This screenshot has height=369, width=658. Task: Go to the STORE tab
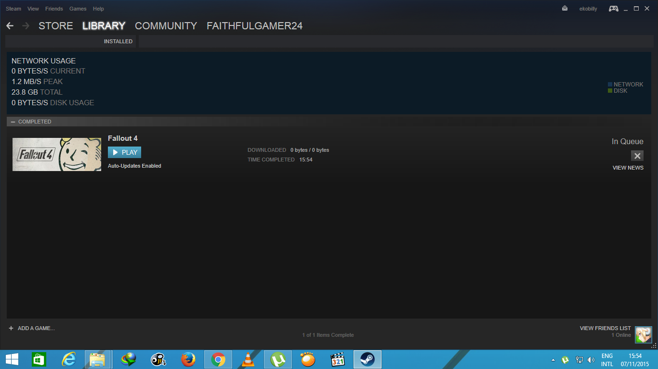56,26
